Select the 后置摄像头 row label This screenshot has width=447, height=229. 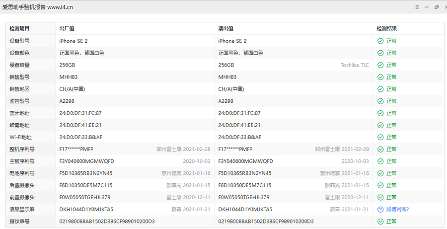(x=22, y=185)
